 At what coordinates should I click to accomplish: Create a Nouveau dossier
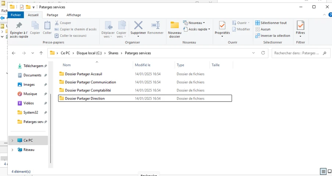175,29
